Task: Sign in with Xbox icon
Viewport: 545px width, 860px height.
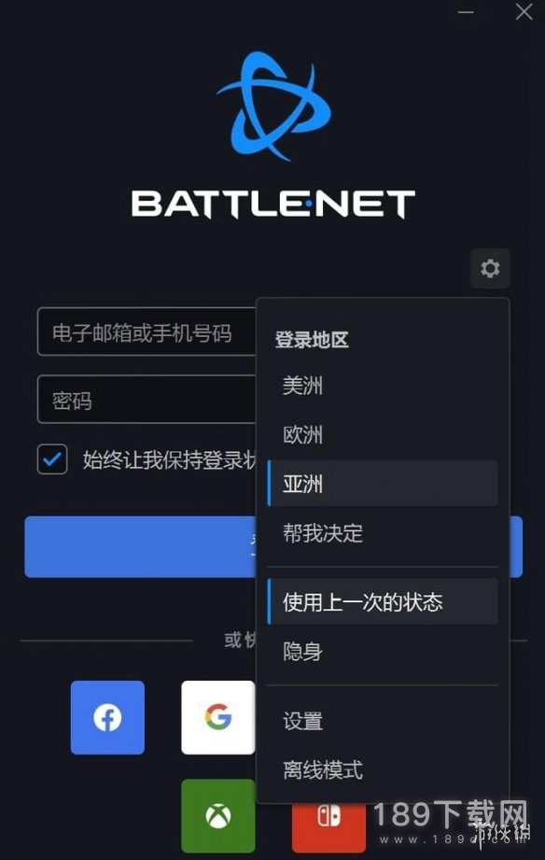Action: pos(218,816)
